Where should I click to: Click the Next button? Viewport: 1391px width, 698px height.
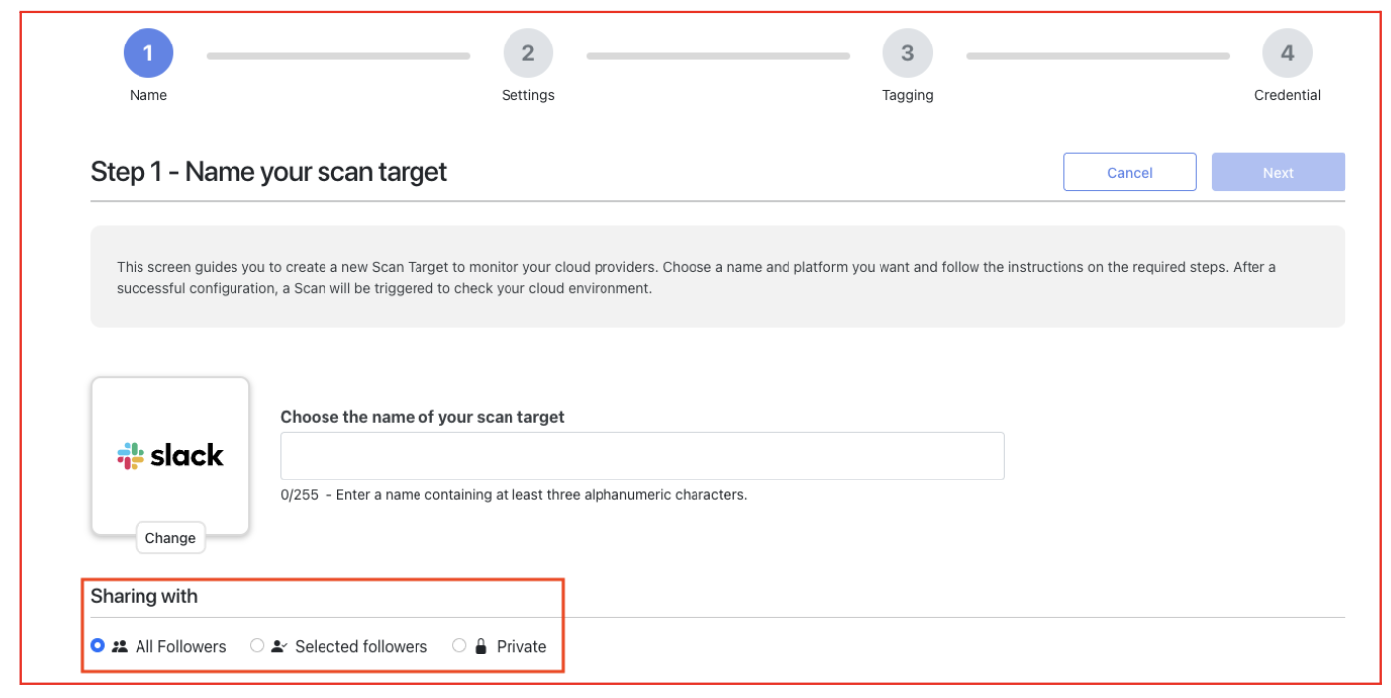(x=1278, y=172)
